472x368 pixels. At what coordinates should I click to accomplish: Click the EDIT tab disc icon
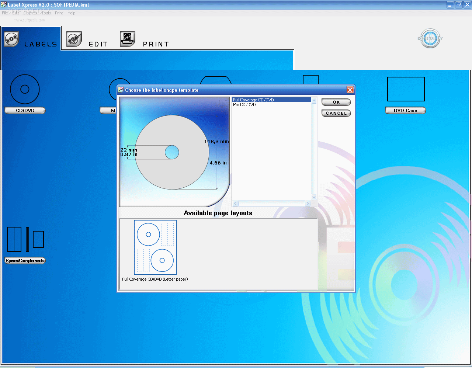(x=74, y=39)
